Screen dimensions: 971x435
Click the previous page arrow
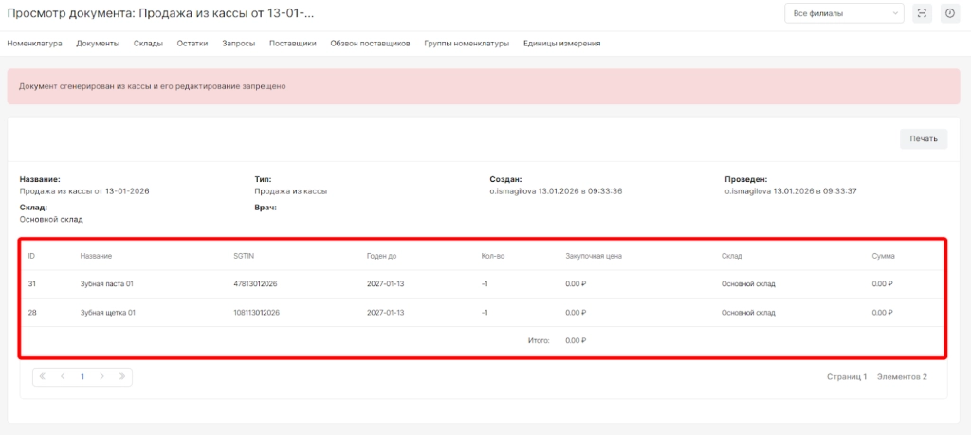pyautogui.click(x=63, y=376)
